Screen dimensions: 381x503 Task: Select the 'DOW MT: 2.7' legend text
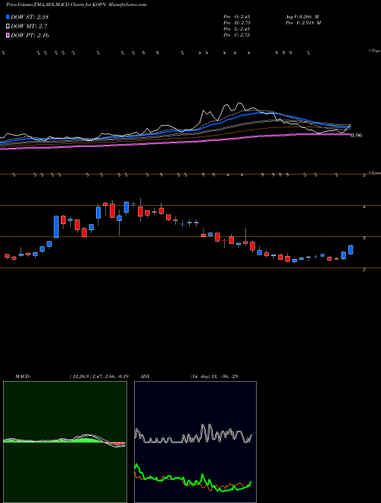click(29, 27)
